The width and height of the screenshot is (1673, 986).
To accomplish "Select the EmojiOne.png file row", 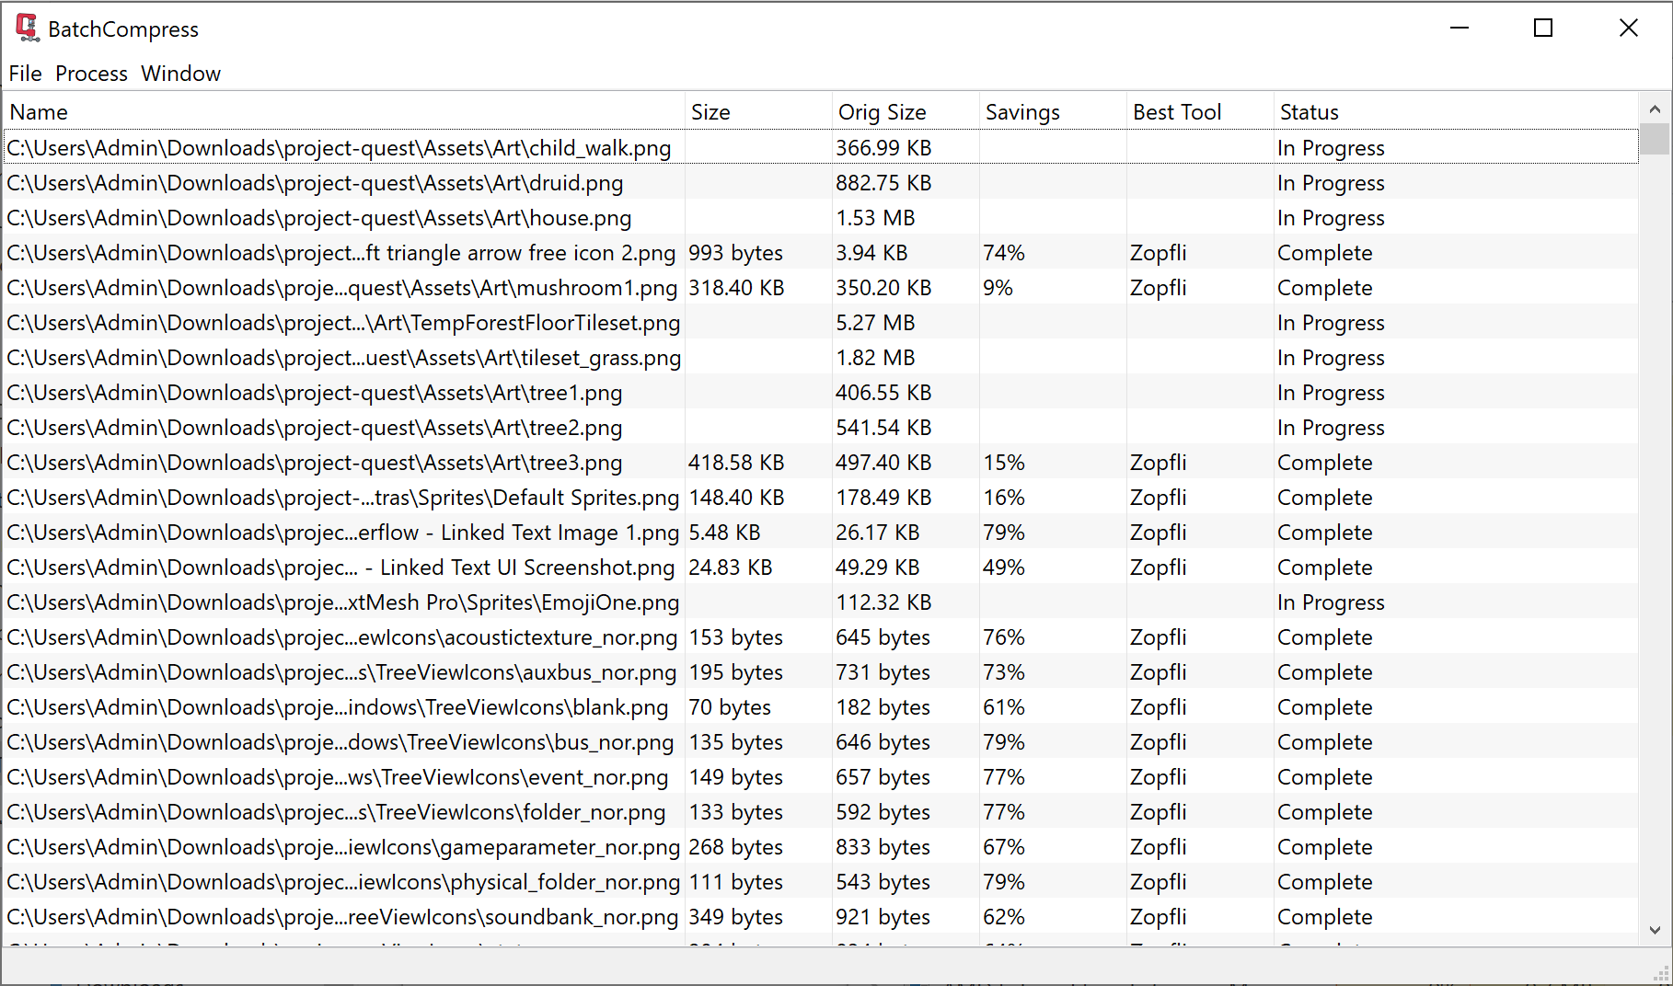I will click(x=342, y=602).
